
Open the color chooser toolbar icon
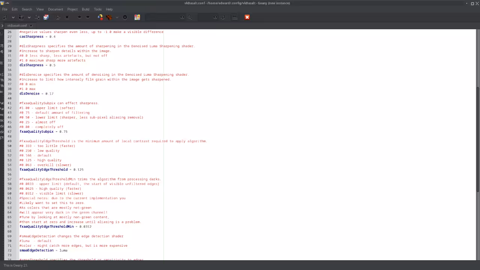coord(137,17)
